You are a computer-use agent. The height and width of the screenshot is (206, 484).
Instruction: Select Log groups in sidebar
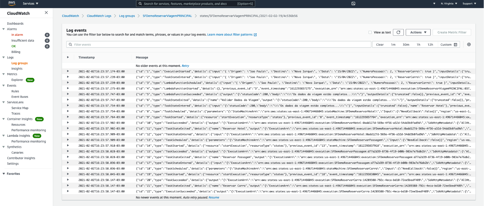[20, 63]
